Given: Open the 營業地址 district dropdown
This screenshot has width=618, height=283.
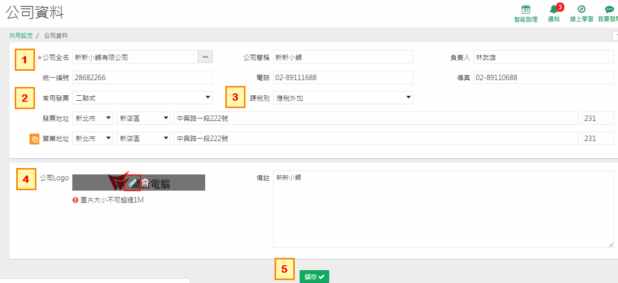Looking at the screenshot, I should [144, 139].
